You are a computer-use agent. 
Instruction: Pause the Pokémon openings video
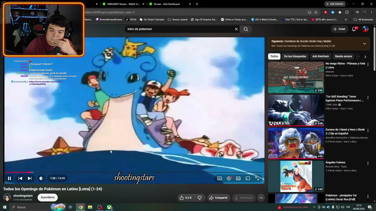click(9, 178)
